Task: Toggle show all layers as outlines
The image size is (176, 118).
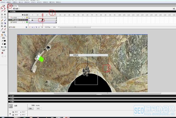Action: tap(27, 15)
